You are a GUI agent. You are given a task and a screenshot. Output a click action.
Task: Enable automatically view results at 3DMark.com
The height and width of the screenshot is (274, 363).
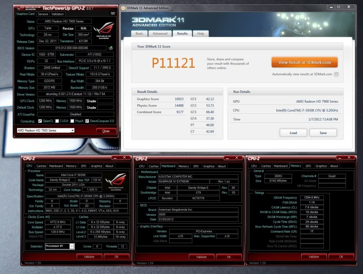tap(336, 74)
